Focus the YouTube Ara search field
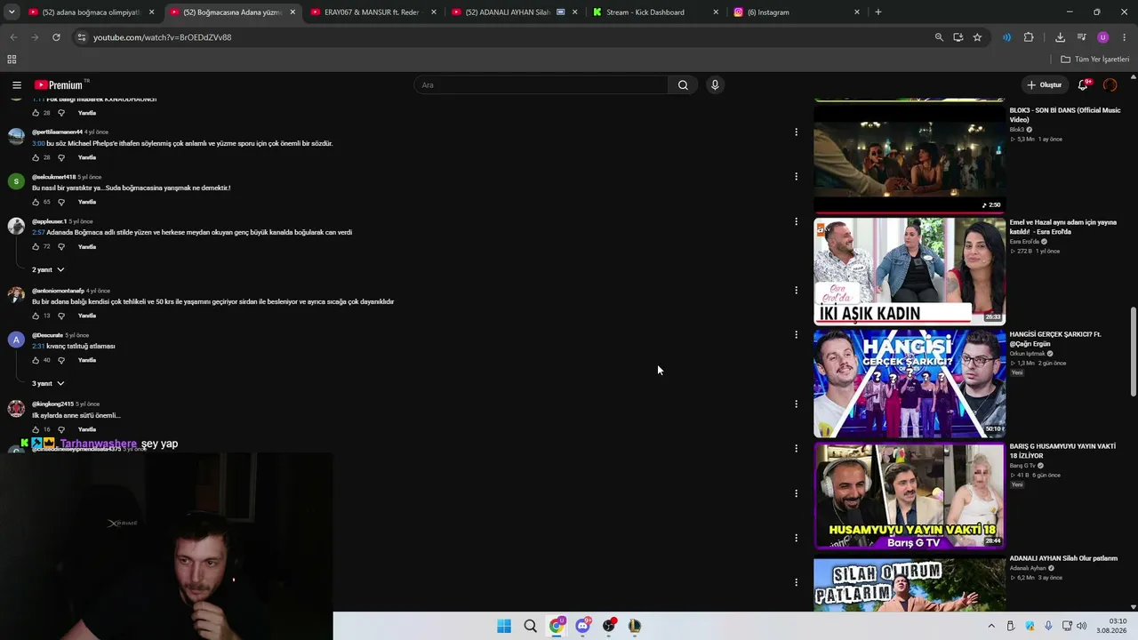1138x640 pixels. point(541,85)
